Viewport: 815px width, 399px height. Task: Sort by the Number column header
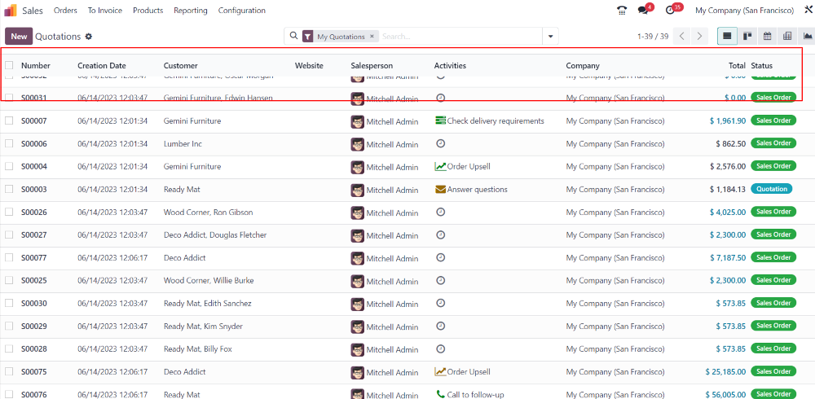pyautogui.click(x=36, y=65)
